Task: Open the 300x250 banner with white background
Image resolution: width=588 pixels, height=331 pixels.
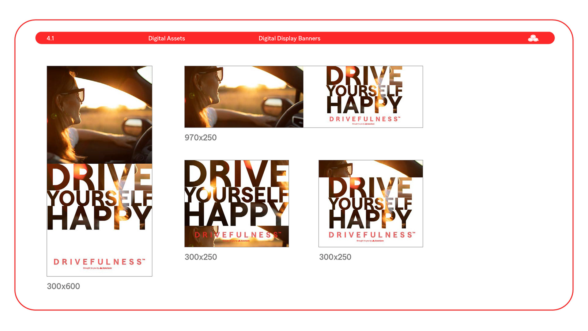Action: (x=371, y=203)
